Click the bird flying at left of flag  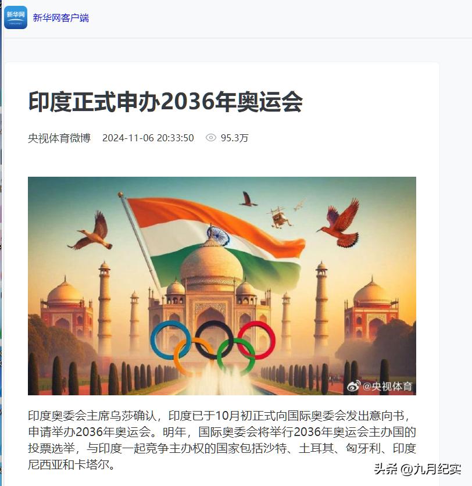tap(91, 231)
